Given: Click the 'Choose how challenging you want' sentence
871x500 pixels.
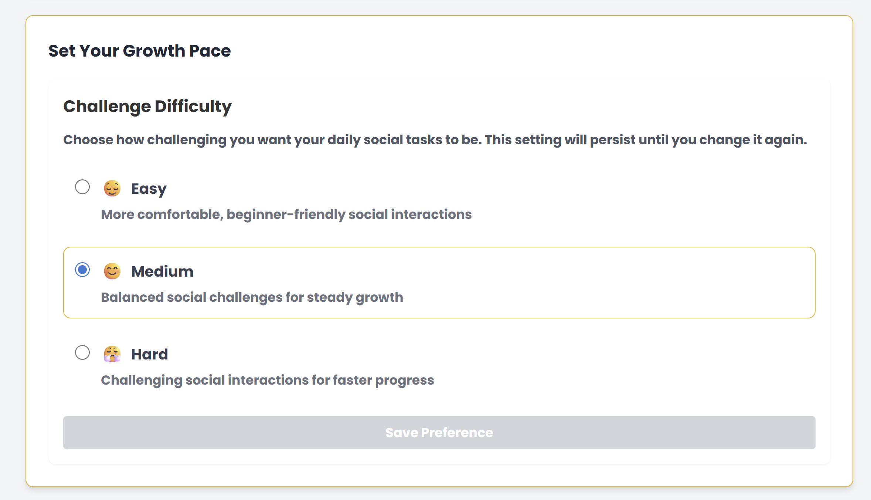Looking at the screenshot, I should [272, 140].
